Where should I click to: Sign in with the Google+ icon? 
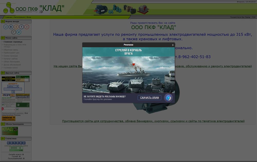14,32
